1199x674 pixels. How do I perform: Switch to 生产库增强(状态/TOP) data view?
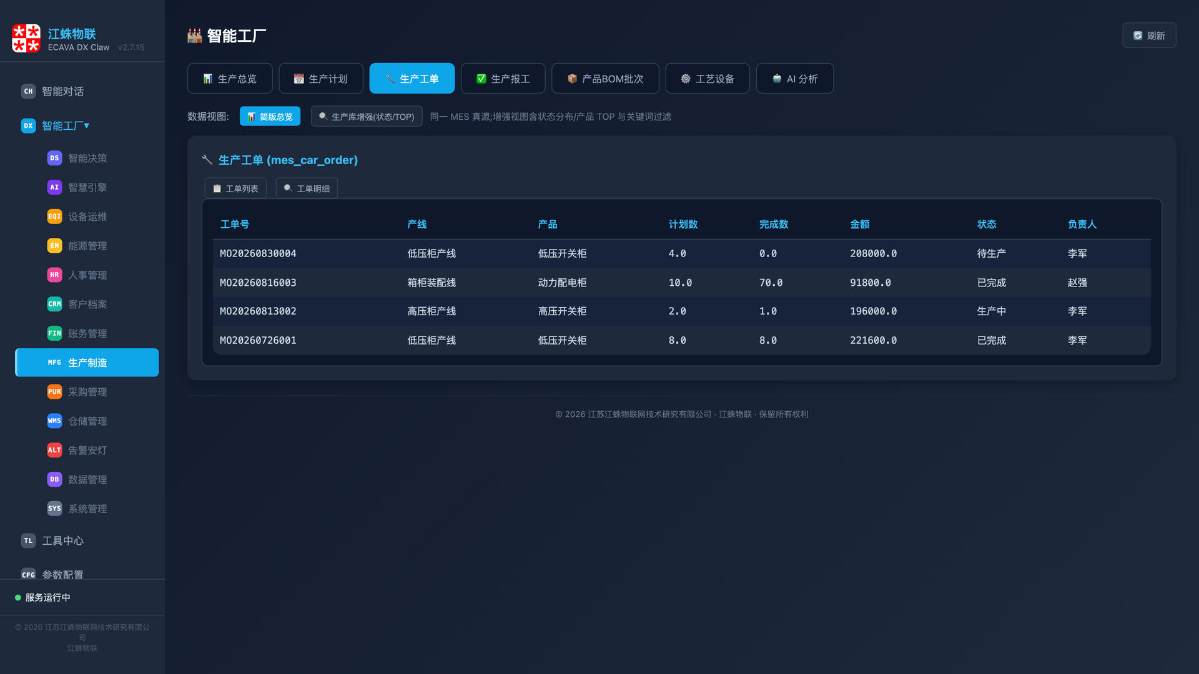coord(367,117)
